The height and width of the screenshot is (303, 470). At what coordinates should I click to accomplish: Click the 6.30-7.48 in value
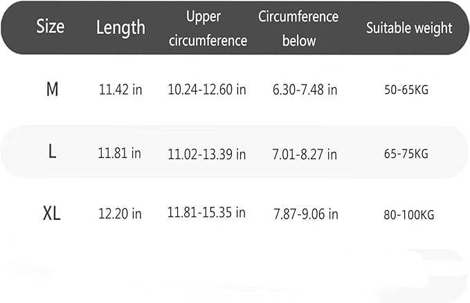pyautogui.click(x=303, y=90)
